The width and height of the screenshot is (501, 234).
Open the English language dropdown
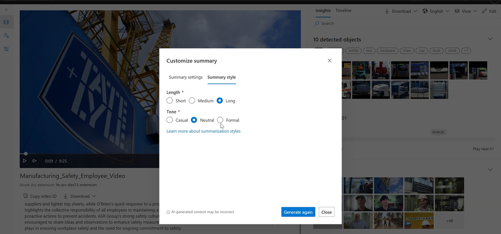[436, 11]
